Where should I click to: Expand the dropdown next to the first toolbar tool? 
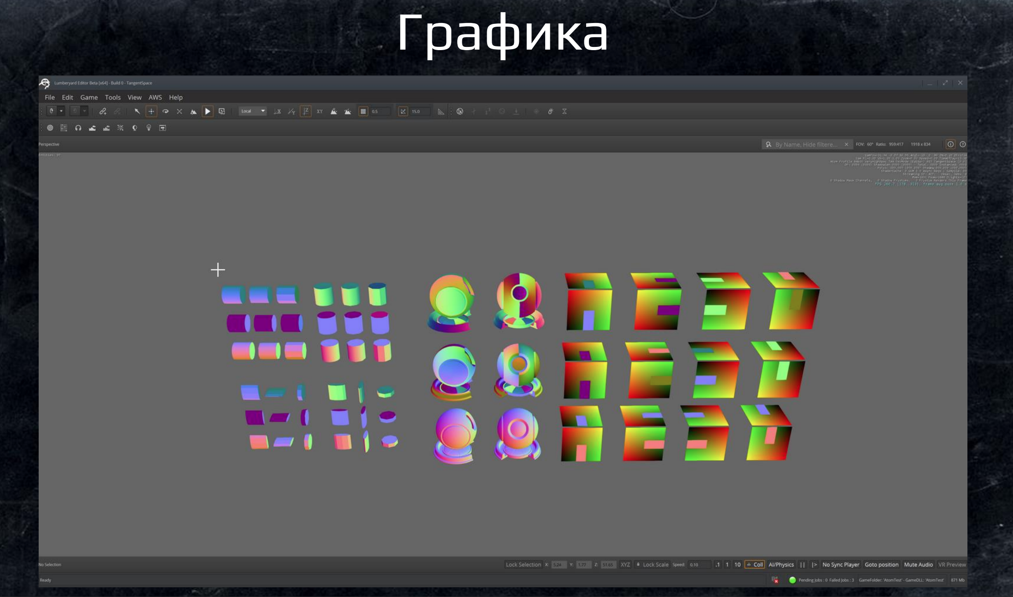click(61, 111)
